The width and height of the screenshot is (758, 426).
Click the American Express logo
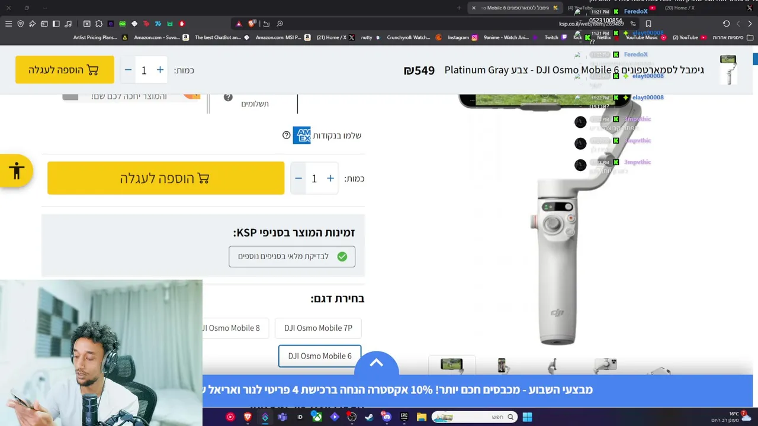301,135
